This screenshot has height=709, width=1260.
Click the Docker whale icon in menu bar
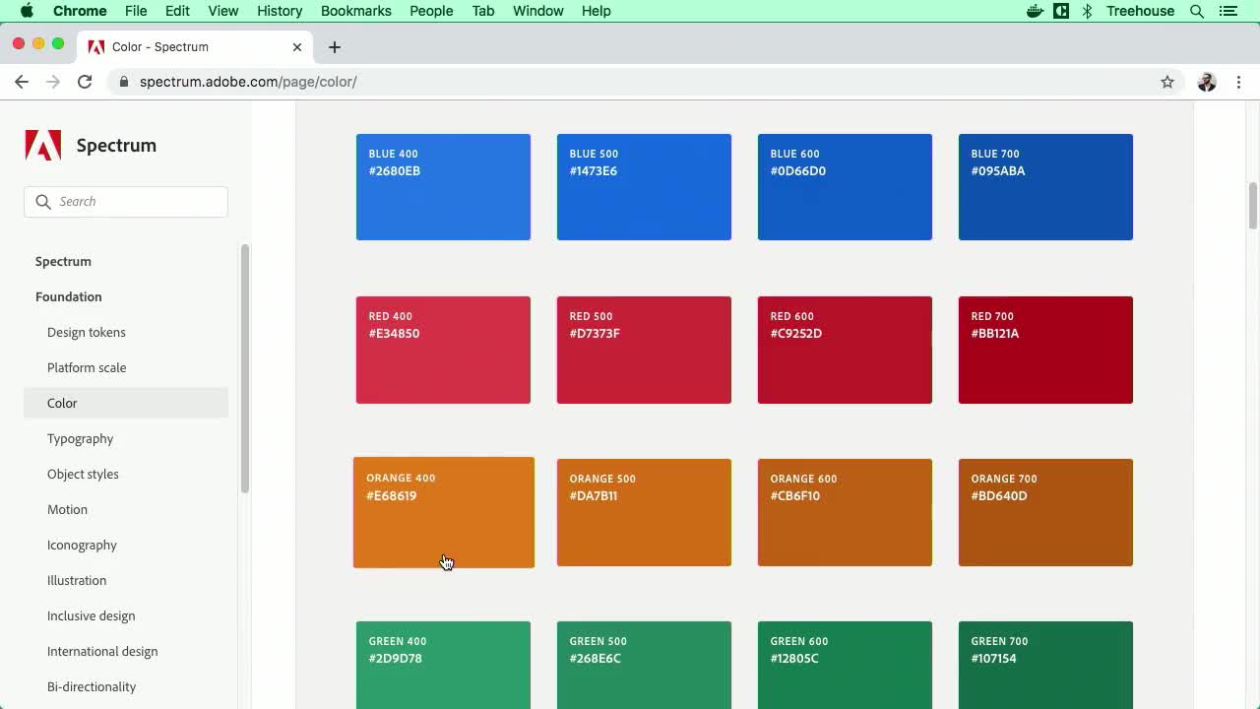[x=1035, y=11]
